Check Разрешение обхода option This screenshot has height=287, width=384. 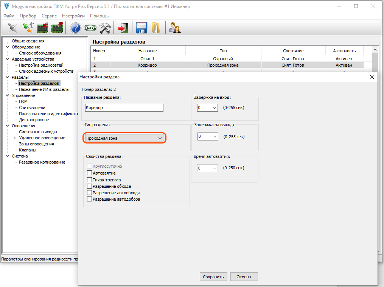(x=89, y=186)
